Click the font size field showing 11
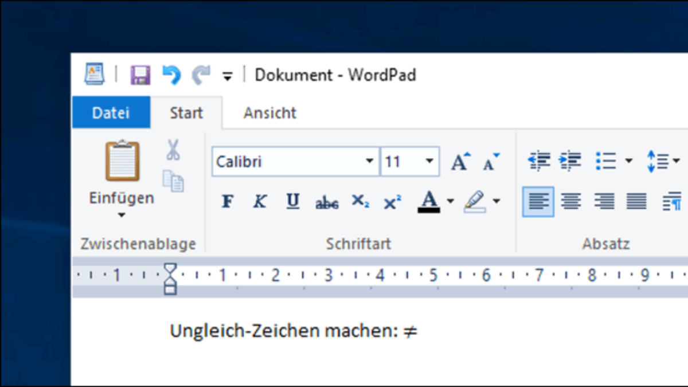 (x=401, y=162)
